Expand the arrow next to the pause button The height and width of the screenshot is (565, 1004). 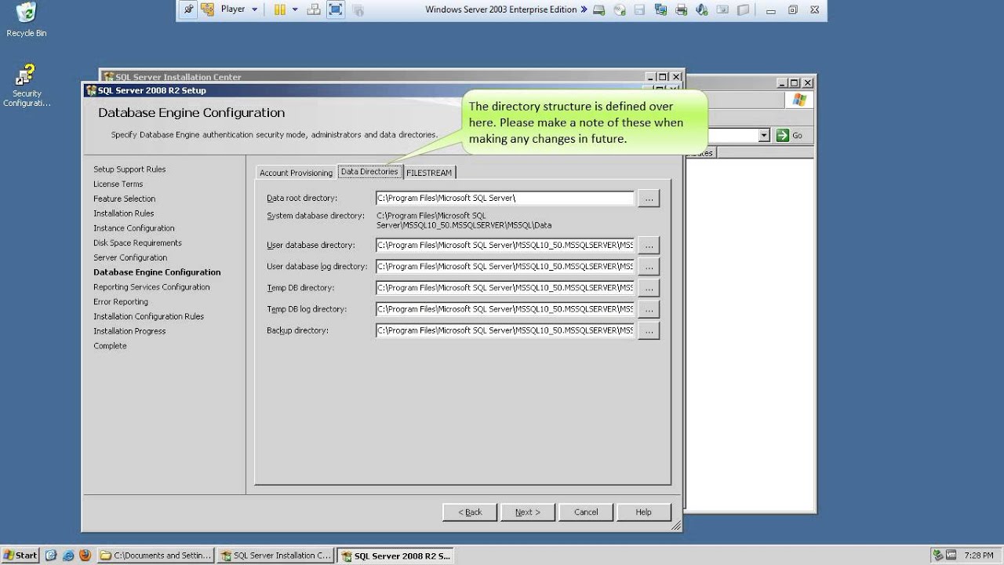295,9
